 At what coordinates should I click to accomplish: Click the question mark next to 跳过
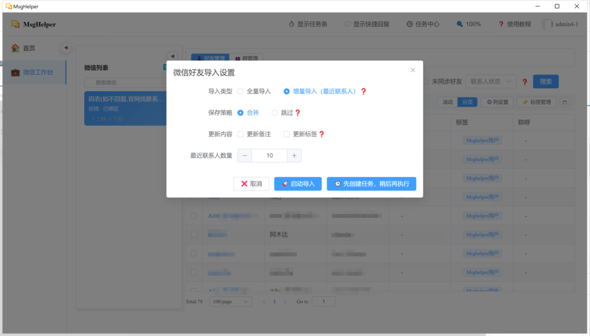pos(298,113)
